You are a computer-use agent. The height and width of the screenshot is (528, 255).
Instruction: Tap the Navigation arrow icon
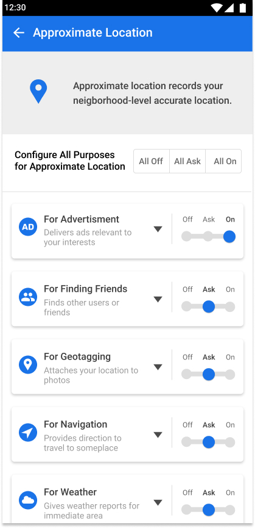28,432
